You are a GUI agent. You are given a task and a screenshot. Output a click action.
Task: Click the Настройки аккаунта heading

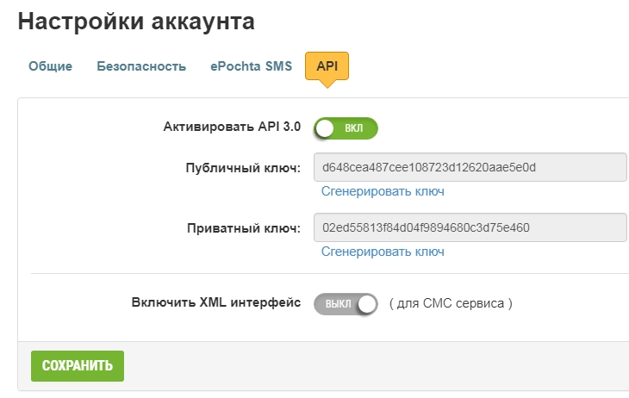(x=136, y=22)
